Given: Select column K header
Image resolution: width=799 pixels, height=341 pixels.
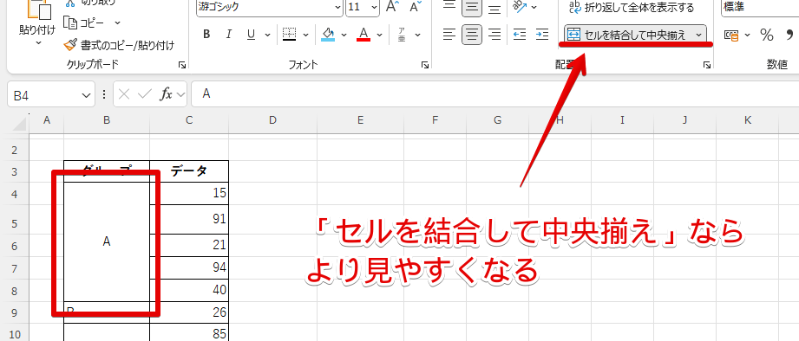Looking at the screenshot, I should (748, 120).
